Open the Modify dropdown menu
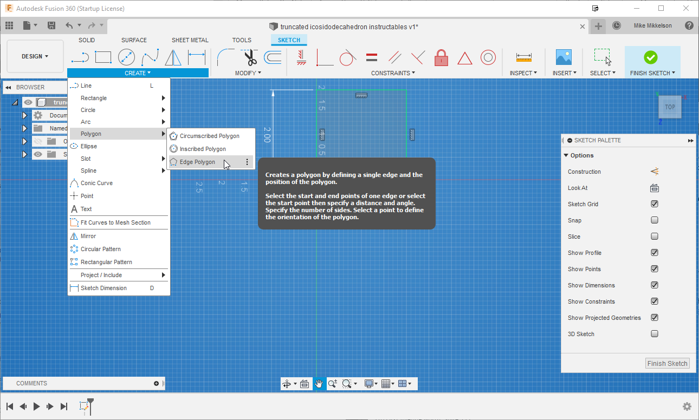The image size is (699, 420). 248,73
